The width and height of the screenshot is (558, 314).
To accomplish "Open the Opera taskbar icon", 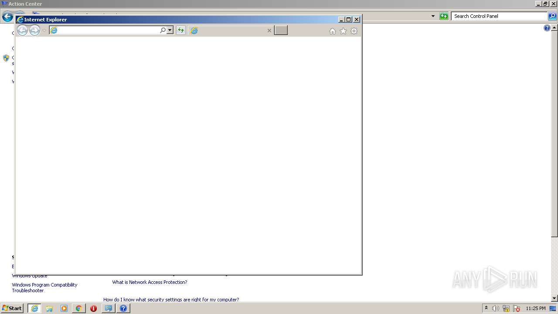I will point(93,308).
